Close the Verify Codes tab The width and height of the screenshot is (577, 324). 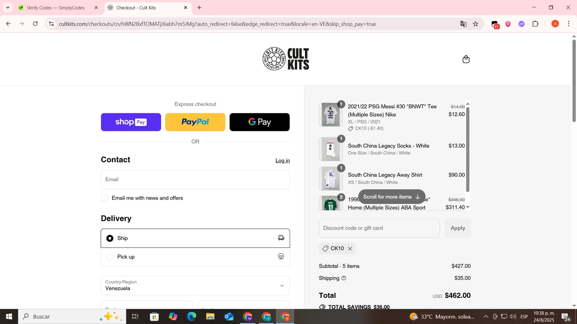coord(96,8)
